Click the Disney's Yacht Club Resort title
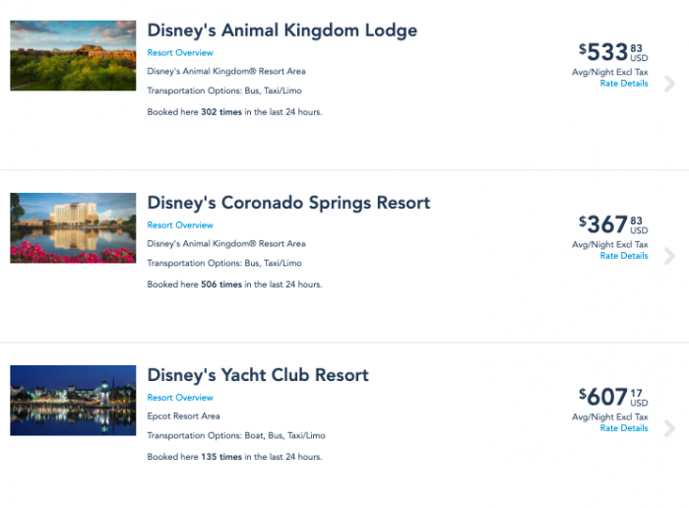Viewport: 689px width, 508px height. (x=258, y=375)
